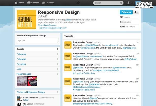Open the account menu dropdown in the top bar

point(129,3)
